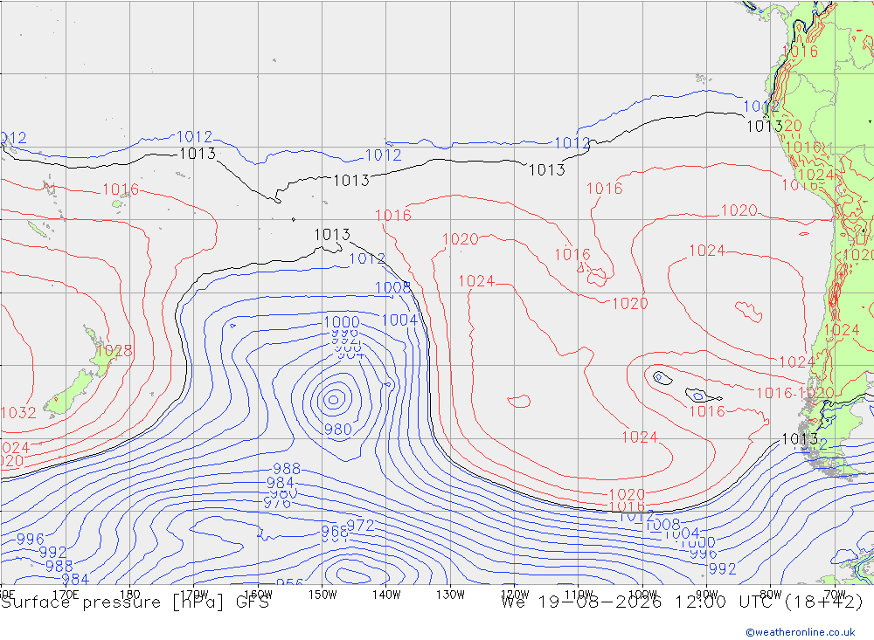Click the 130W longitude label
This screenshot has height=640, width=874.
click(450, 595)
